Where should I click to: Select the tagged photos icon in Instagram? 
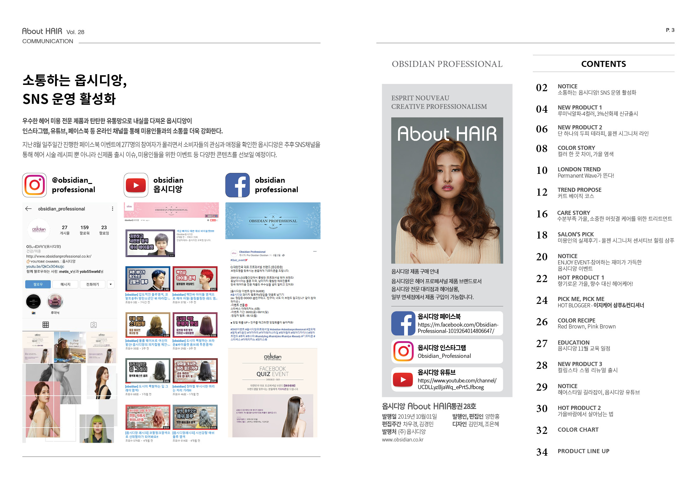(94, 324)
